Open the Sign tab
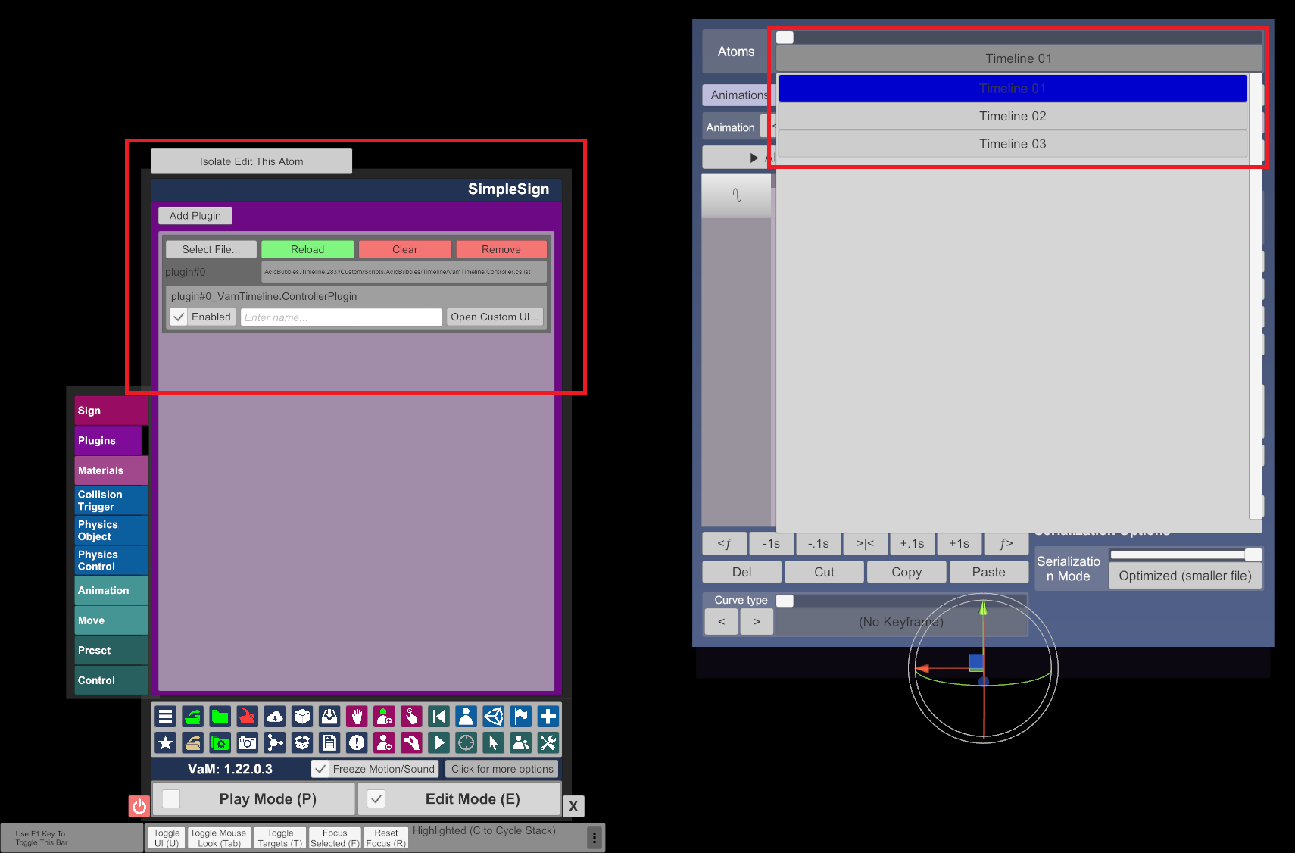Viewport: 1295px width, 853px height. tap(111, 411)
